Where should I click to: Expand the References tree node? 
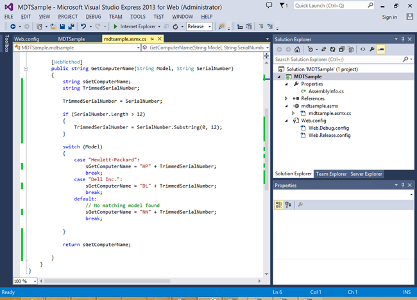tap(286, 98)
